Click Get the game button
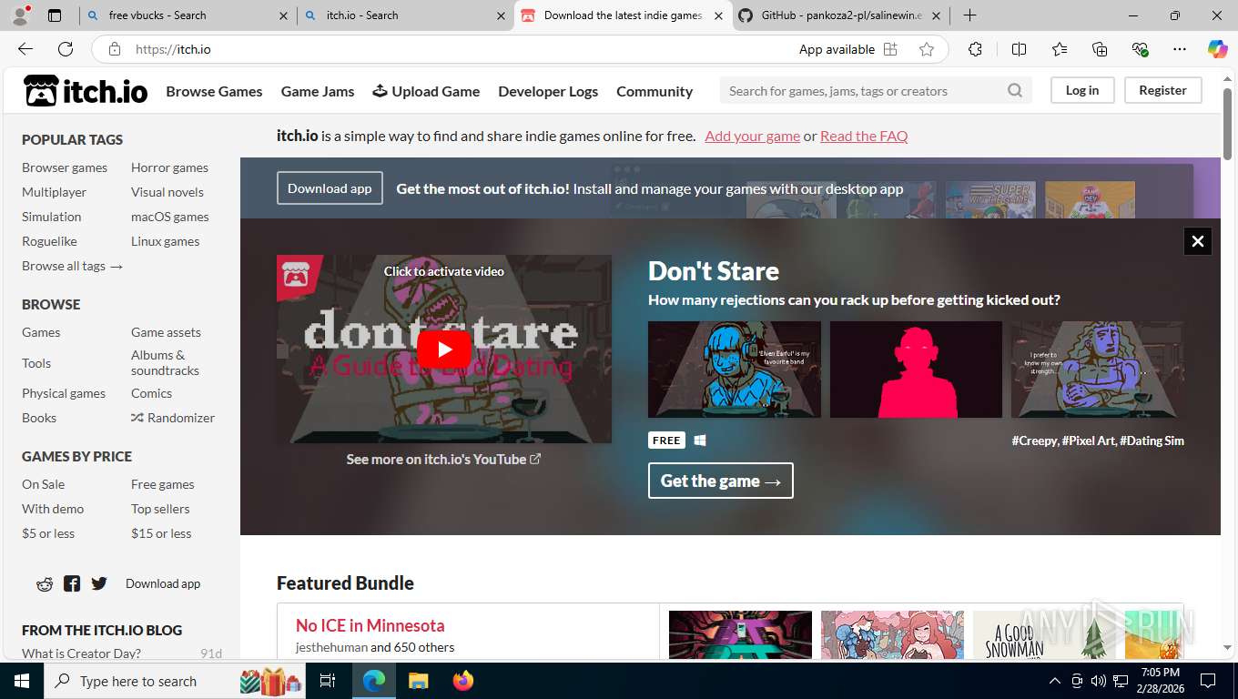This screenshot has width=1238, height=699. coord(720,481)
